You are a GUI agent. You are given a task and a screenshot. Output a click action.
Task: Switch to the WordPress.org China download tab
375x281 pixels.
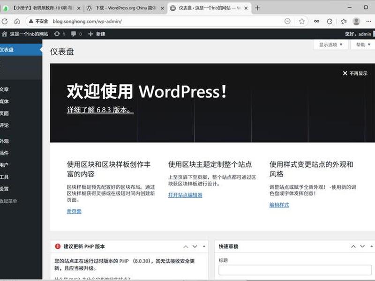[125, 8]
